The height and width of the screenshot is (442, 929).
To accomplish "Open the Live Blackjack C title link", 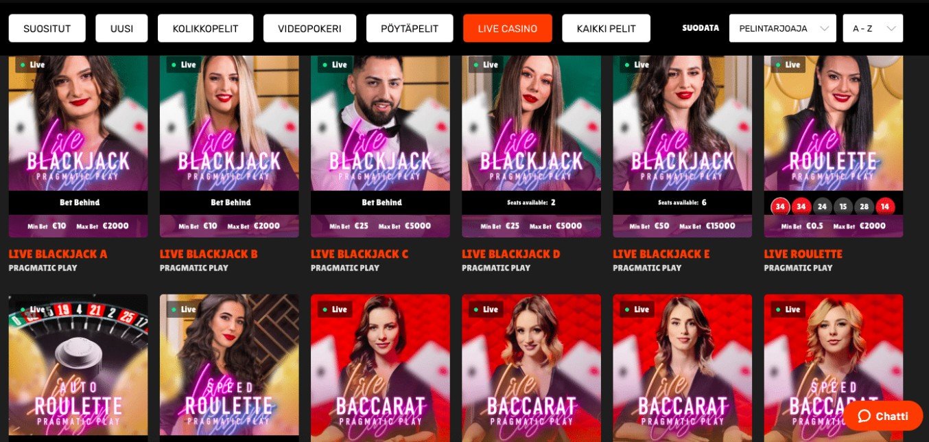I will tap(360, 254).
